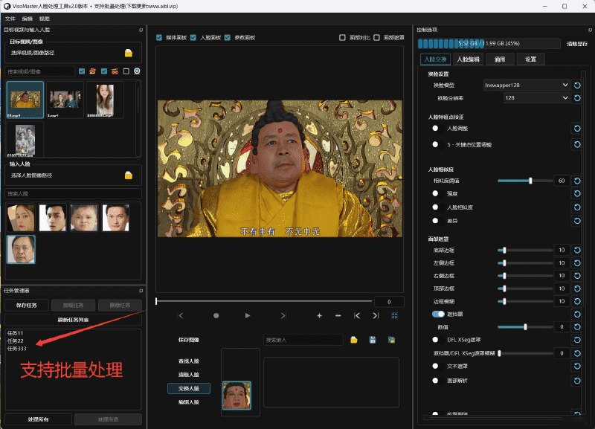Screen dimensions: 595x429
Task: Enable the 人脸相似度 toggle
Action: (438, 207)
